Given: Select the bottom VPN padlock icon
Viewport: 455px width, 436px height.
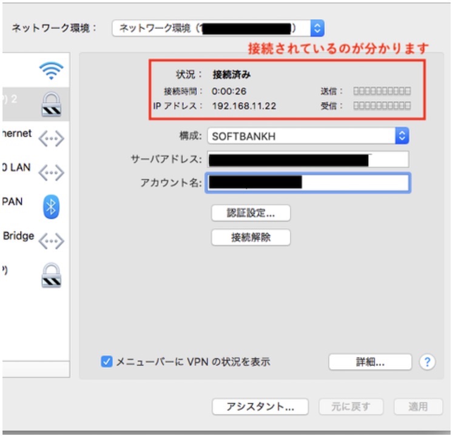Looking at the screenshot, I should [x=52, y=275].
